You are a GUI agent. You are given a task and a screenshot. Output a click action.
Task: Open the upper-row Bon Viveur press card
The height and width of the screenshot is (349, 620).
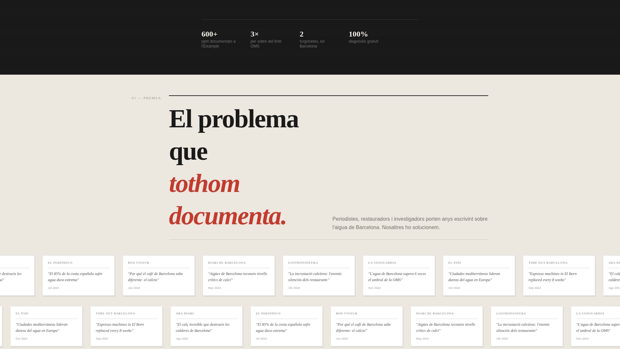[159, 275]
